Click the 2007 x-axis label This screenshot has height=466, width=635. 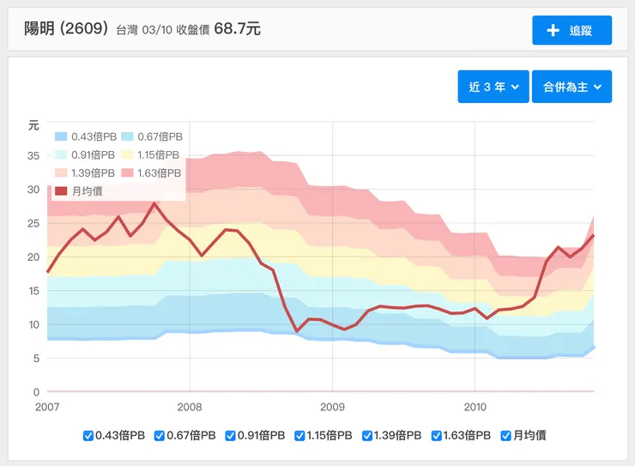(47, 407)
